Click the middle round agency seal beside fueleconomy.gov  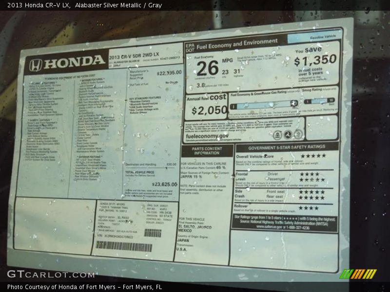288,135
